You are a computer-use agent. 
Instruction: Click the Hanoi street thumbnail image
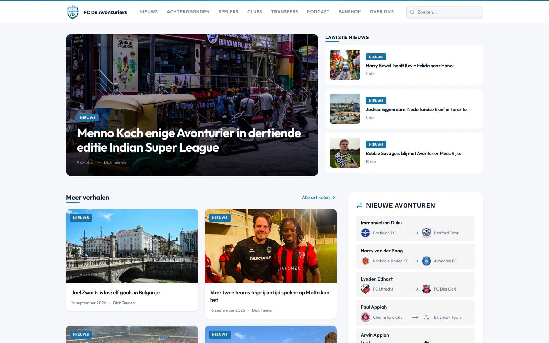point(345,65)
